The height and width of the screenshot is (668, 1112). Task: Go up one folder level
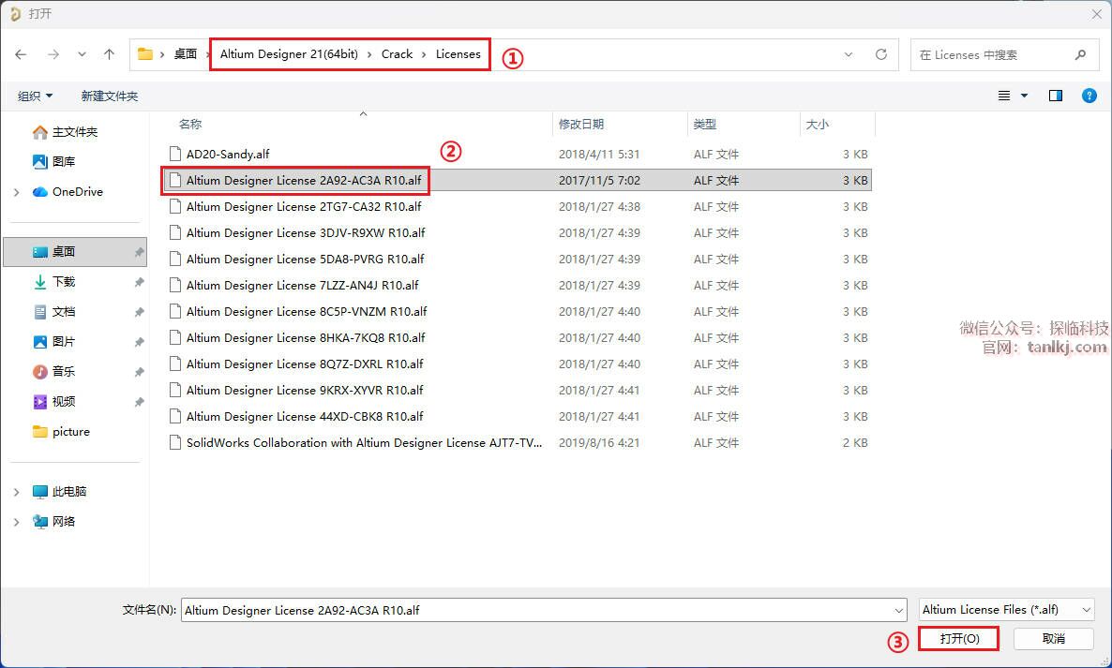(x=109, y=54)
